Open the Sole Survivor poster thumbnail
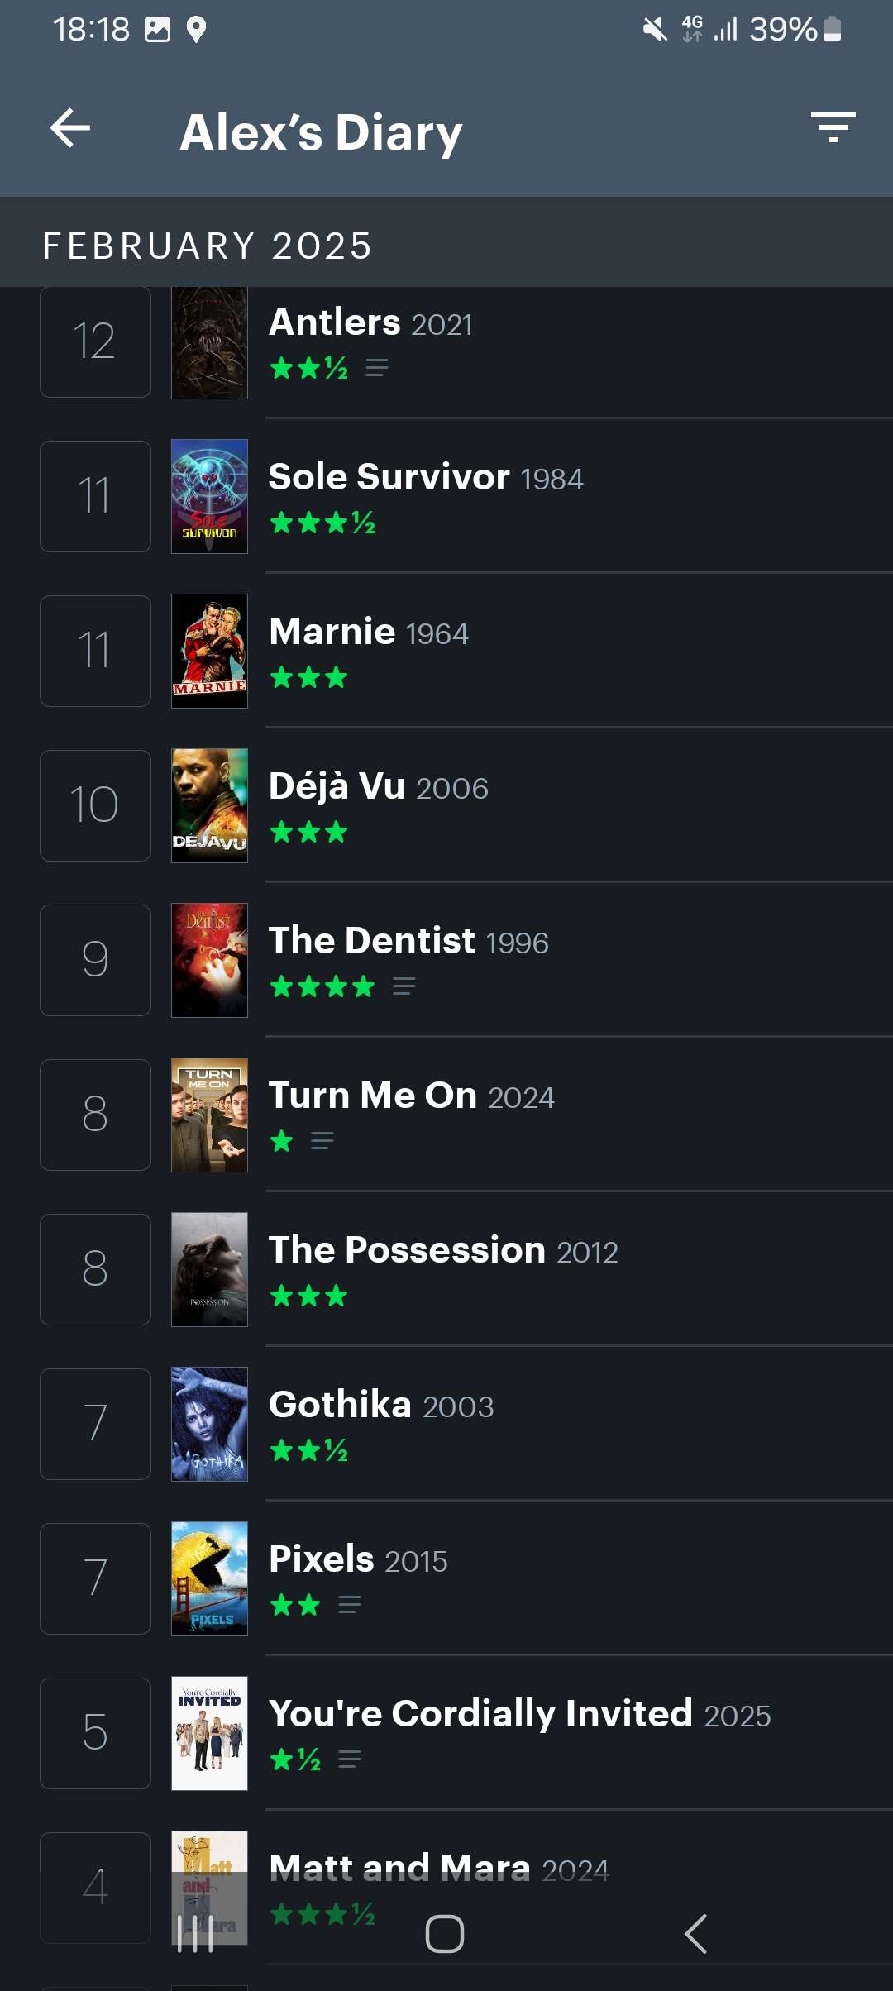Screen dimensions: 893x1991 click(209, 496)
